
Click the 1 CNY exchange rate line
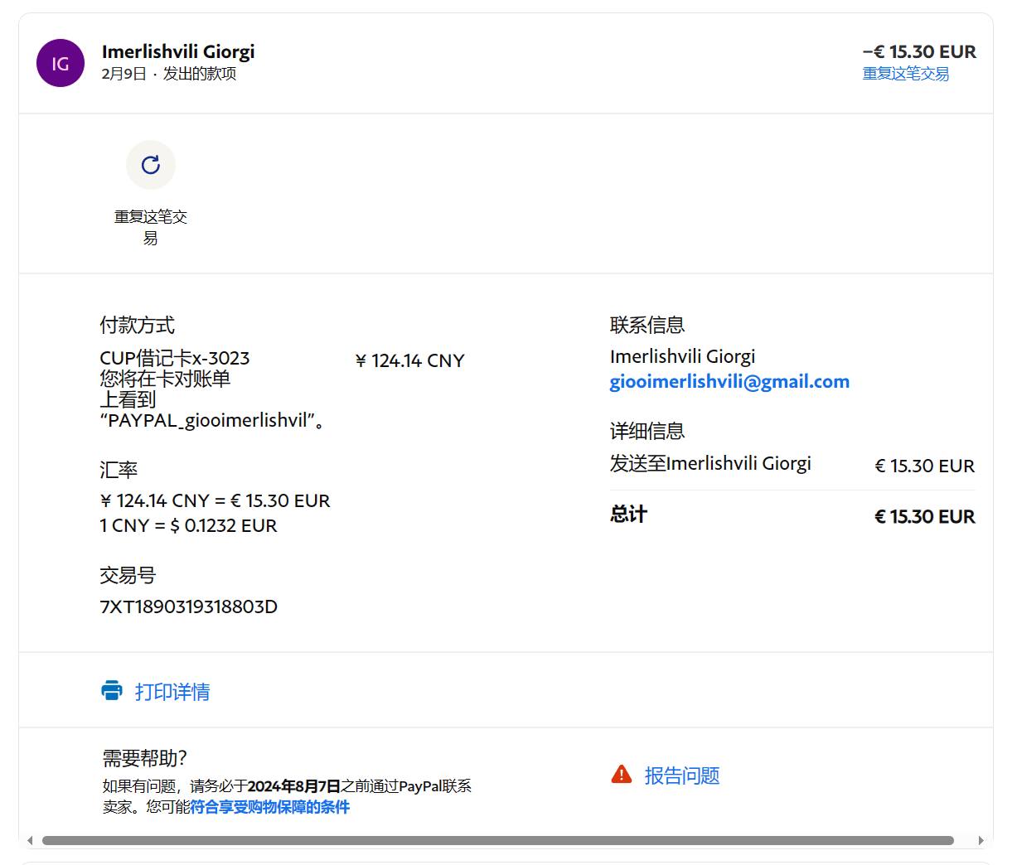click(x=188, y=525)
